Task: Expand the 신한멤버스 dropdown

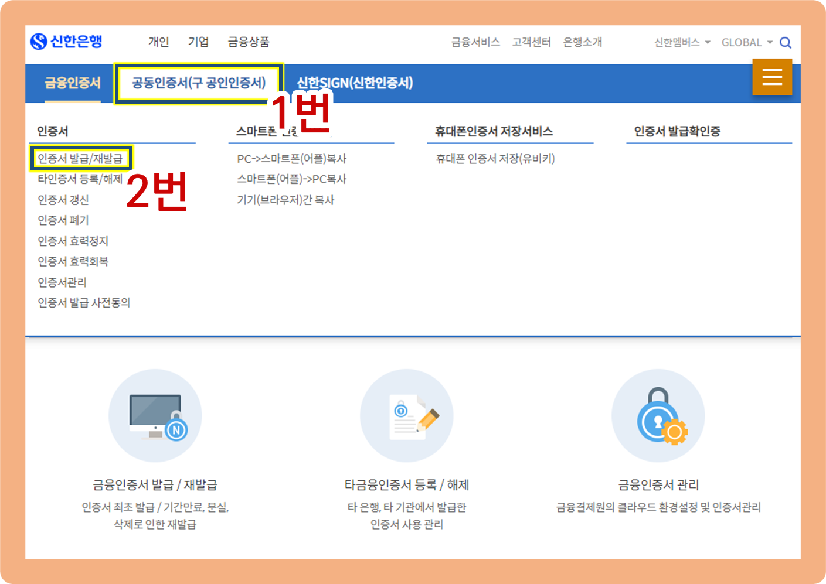Action: 682,43
